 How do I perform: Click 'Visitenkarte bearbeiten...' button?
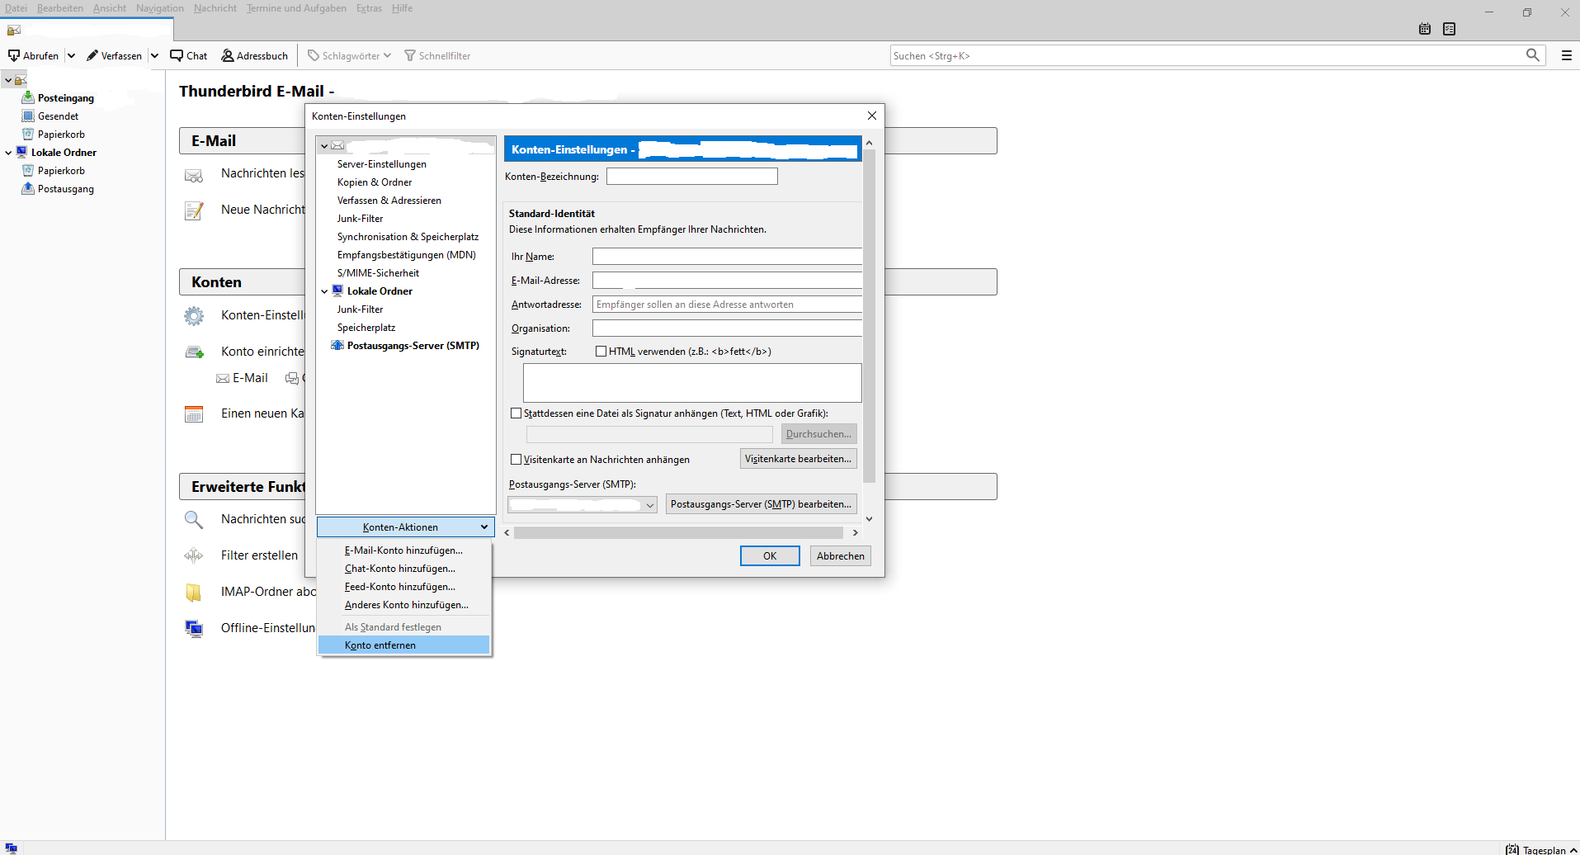pos(799,459)
